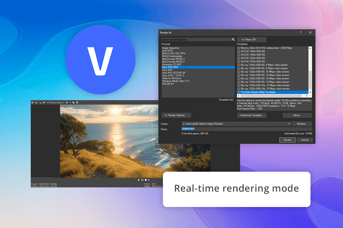
Task: Favorite the AVCHD 1440x1080-50i template star
Action: point(239,55)
